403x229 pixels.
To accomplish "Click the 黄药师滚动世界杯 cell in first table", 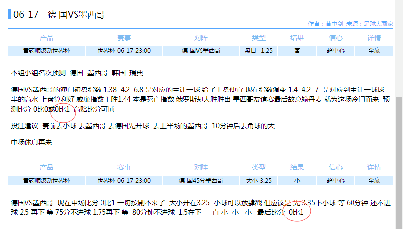I will point(47,51).
